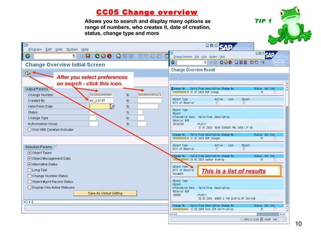Click the yellow Exit icon in Initial Screen toolbar

pos(103,56)
